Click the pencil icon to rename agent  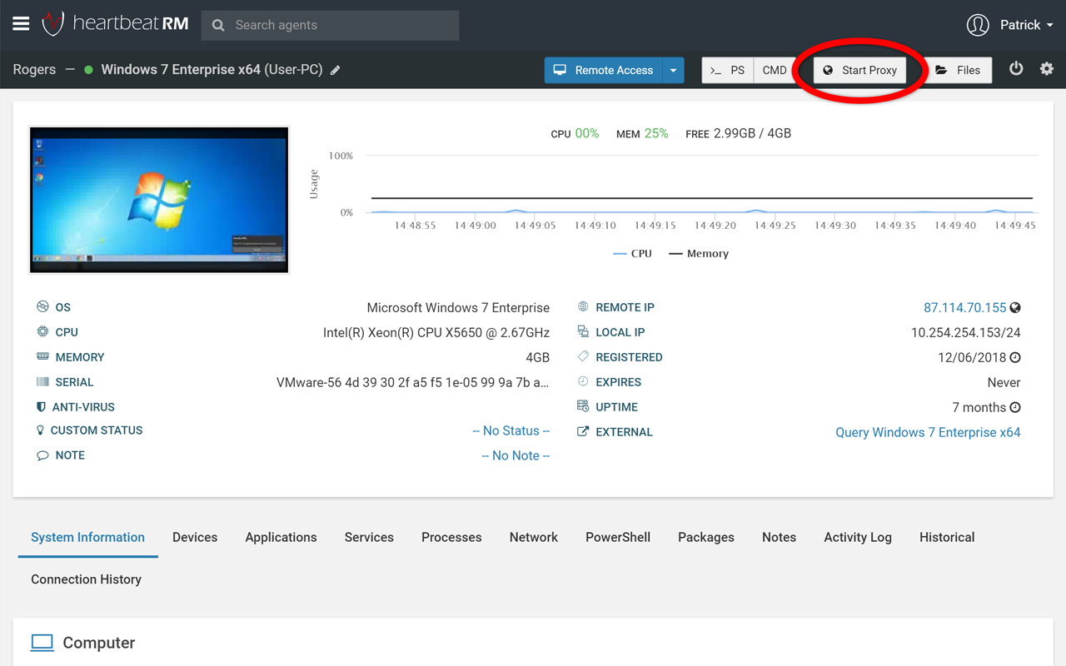(x=336, y=71)
